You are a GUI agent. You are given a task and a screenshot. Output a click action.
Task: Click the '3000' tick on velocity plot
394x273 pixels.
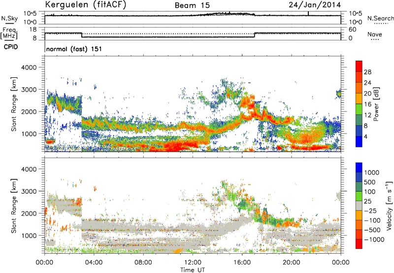point(29,191)
